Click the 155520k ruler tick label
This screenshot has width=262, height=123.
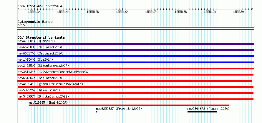coord(239,12)
